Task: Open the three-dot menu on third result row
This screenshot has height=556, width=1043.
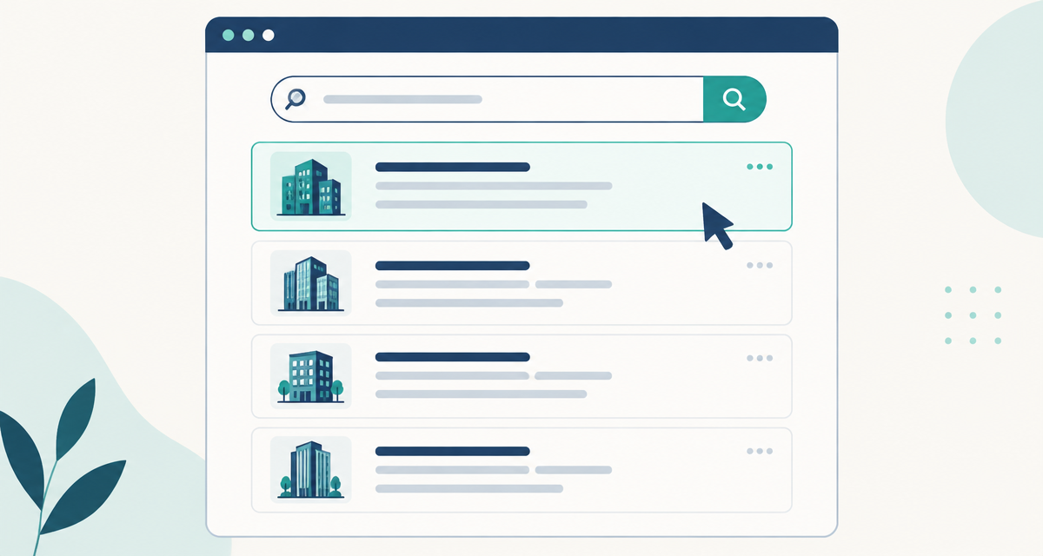Action: pyautogui.click(x=760, y=358)
